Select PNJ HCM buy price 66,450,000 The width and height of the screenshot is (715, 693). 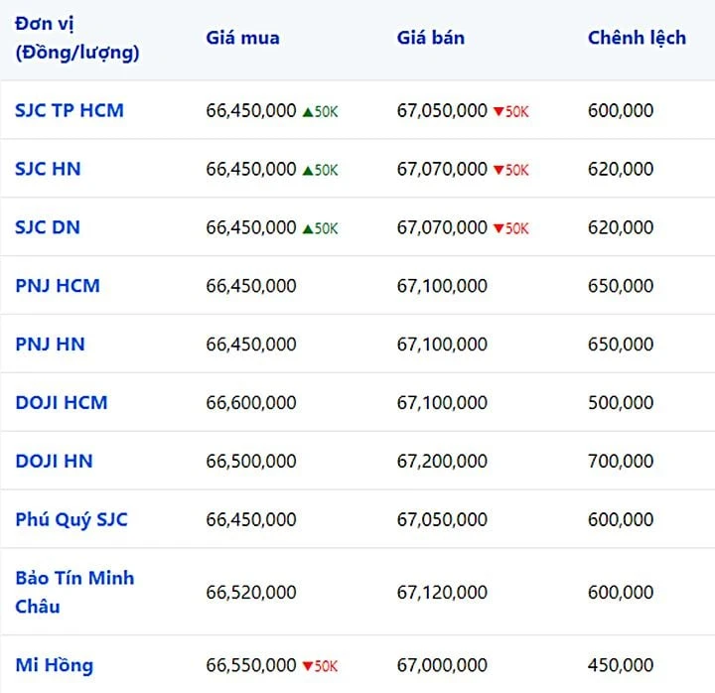pos(251,285)
